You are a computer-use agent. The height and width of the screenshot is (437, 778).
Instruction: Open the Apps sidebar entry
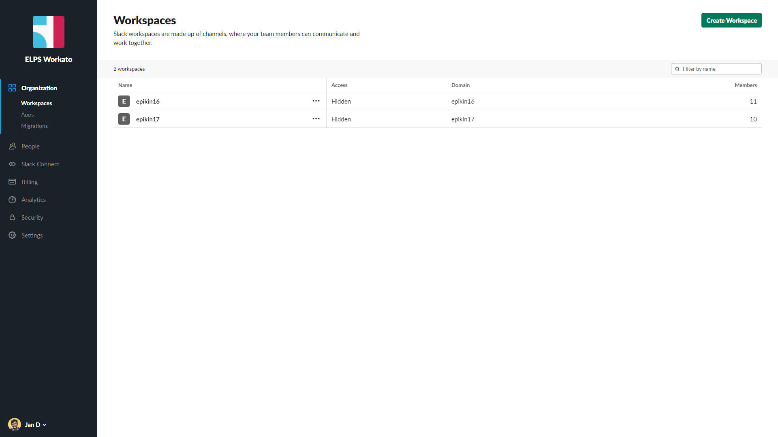(x=27, y=114)
